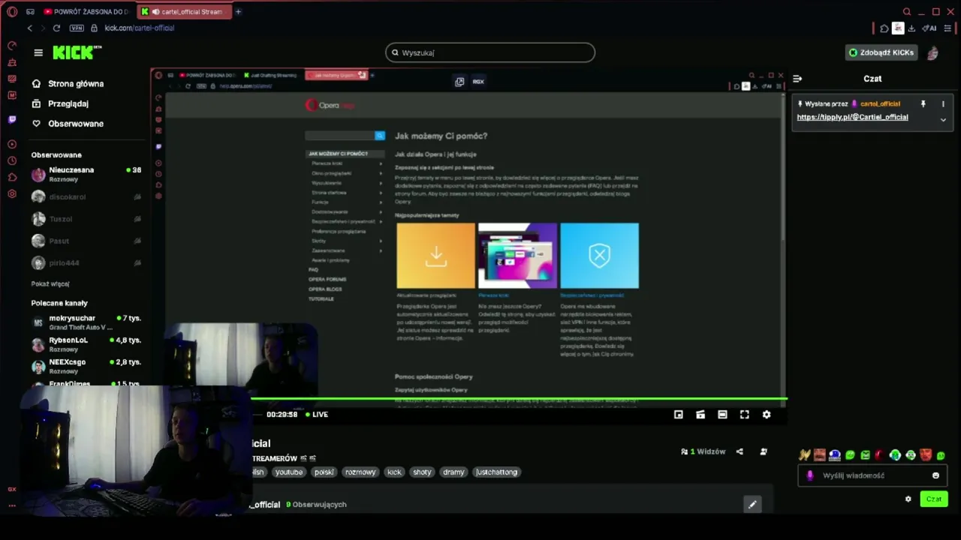Click the dramy stream tag
Viewport: 961px width, 540px height.
tap(453, 472)
